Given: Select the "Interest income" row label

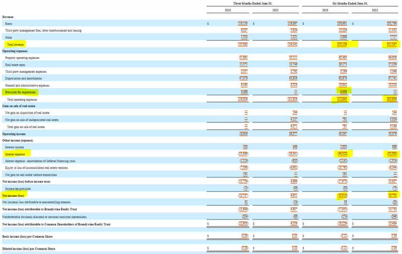Looking at the screenshot, I should click(x=14, y=147).
